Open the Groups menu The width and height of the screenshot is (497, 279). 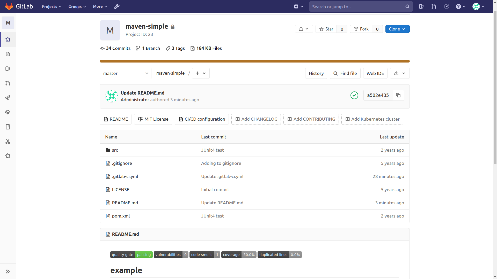coord(77,6)
